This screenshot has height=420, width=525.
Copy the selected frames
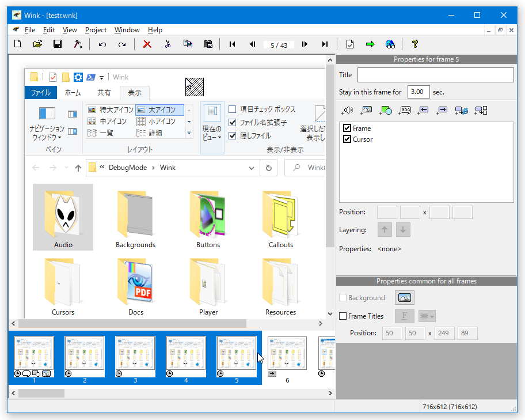188,44
